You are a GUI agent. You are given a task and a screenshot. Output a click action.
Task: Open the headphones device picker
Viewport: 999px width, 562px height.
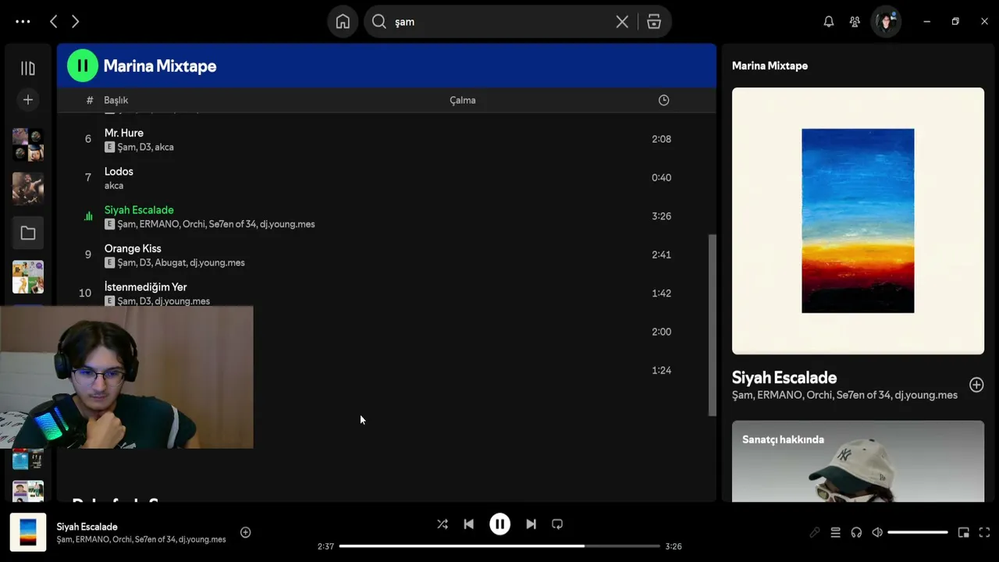tap(856, 532)
